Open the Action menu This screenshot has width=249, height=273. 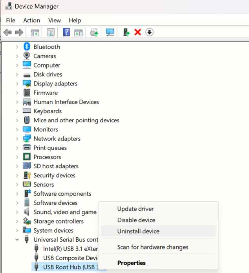tap(31, 20)
